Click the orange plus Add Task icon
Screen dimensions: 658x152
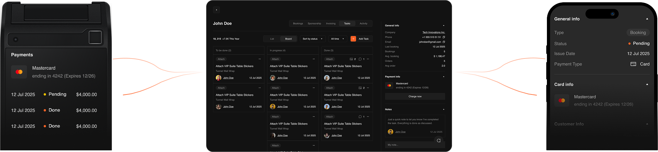[x=353, y=39]
